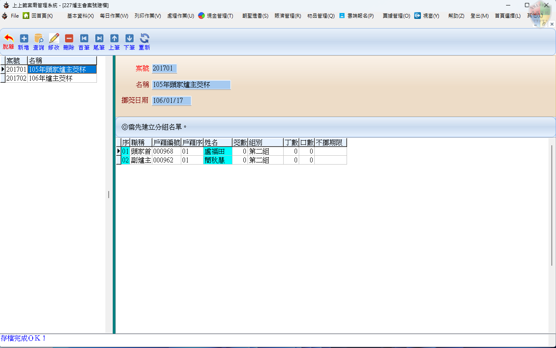Go to next record with 下筆
Screen dimensions: 556x348
[x=129, y=39]
